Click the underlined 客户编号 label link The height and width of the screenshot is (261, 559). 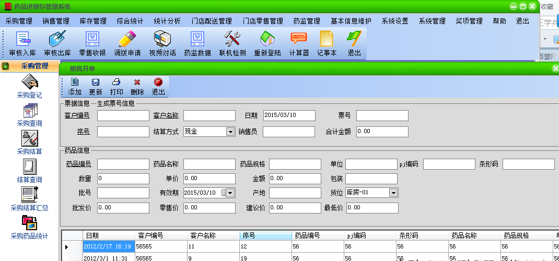tap(77, 115)
